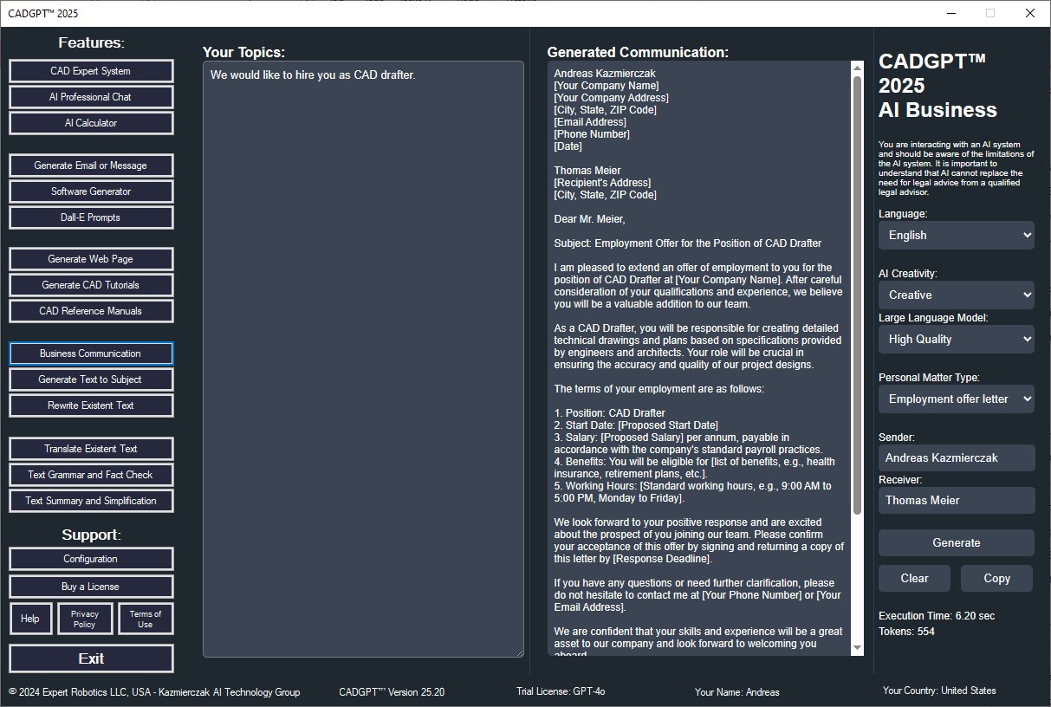This screenshot has width=1051, height=707.
Task: Clear the generated communication
Action: point(914,578)
